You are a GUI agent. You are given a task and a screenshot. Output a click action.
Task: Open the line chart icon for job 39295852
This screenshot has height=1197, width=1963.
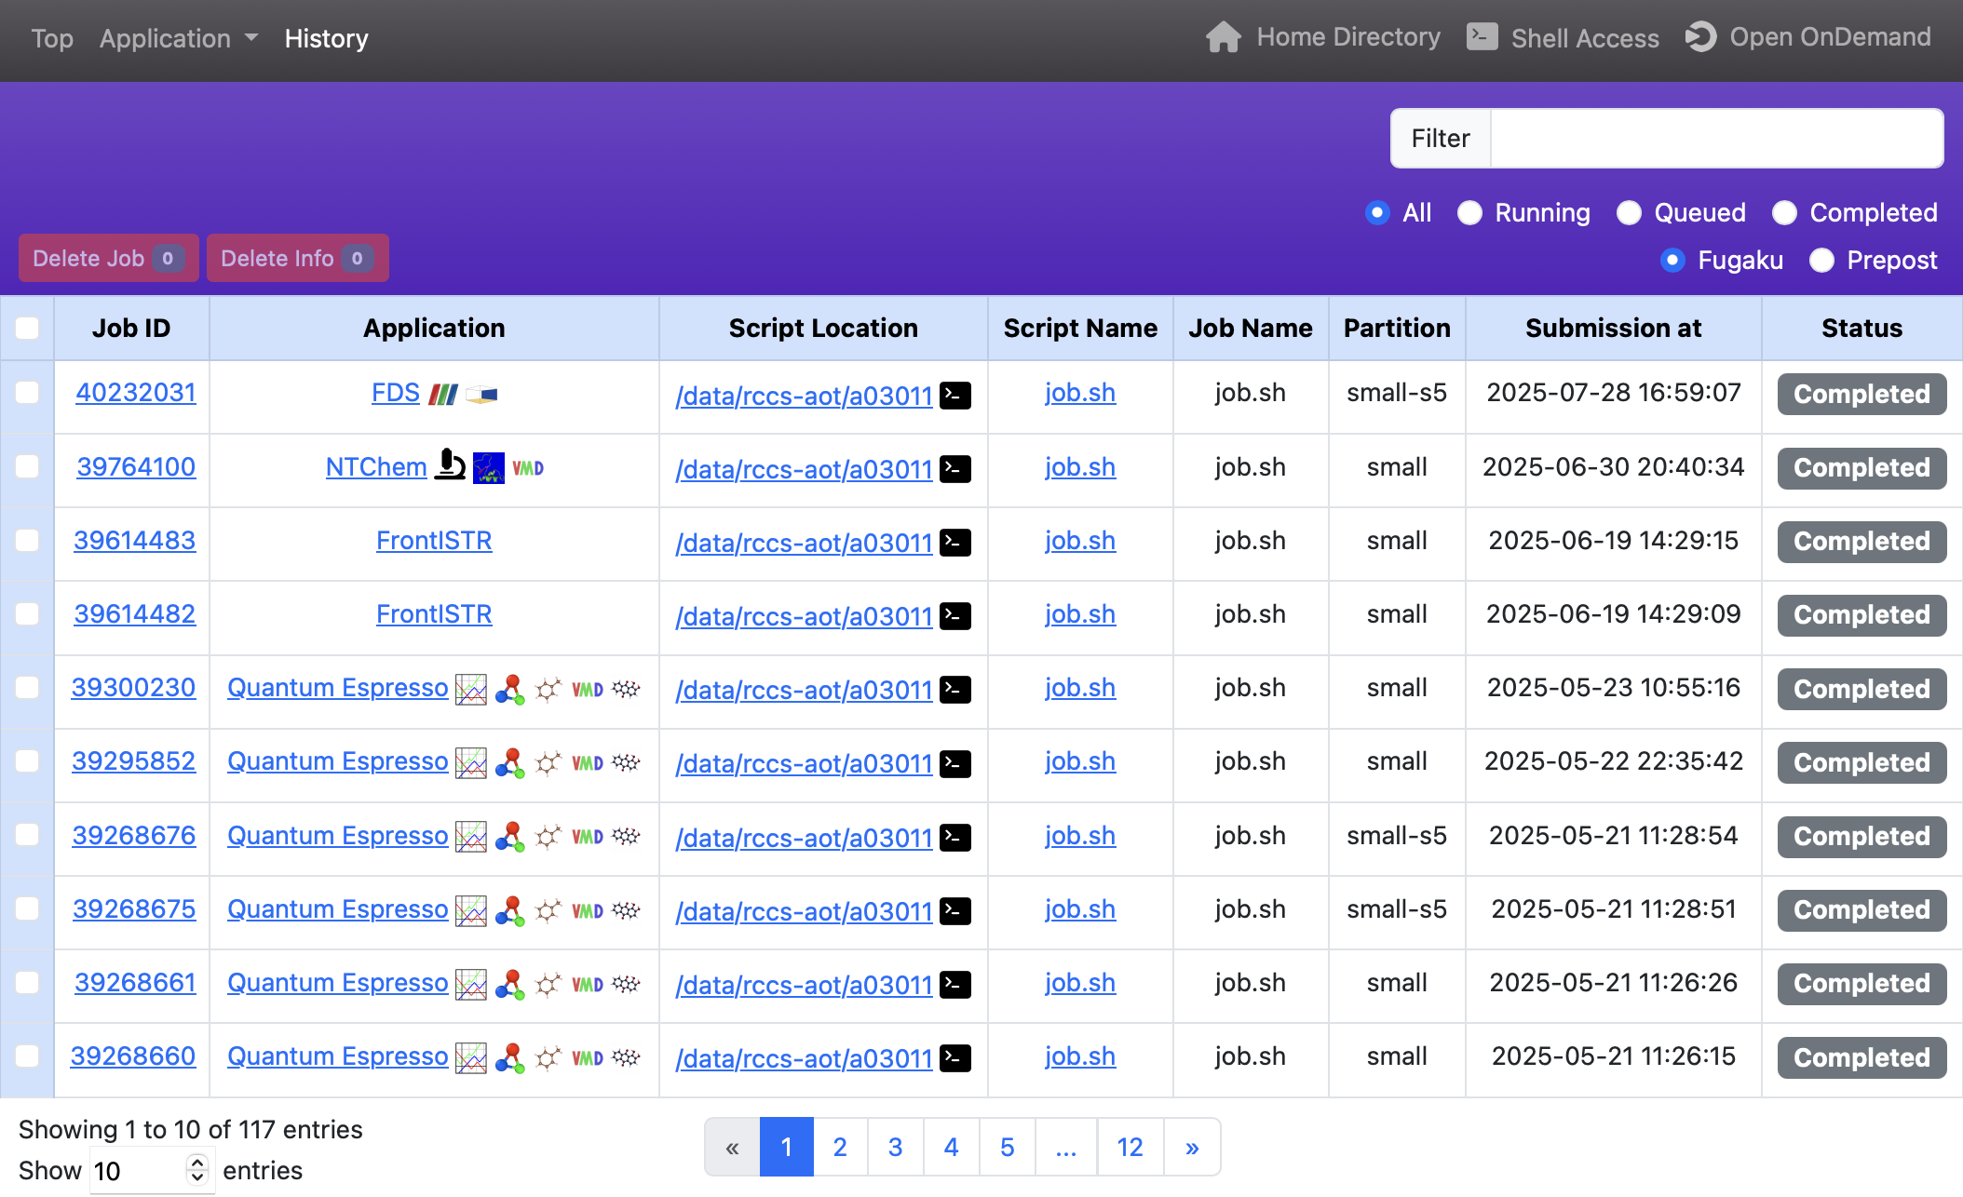click(x=471, y=763)
